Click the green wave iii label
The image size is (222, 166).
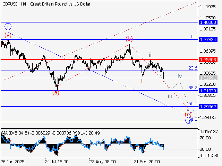point(170,96)
